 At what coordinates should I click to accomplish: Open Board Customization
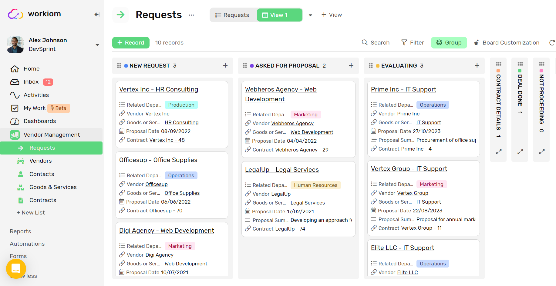tap(506, 42)
